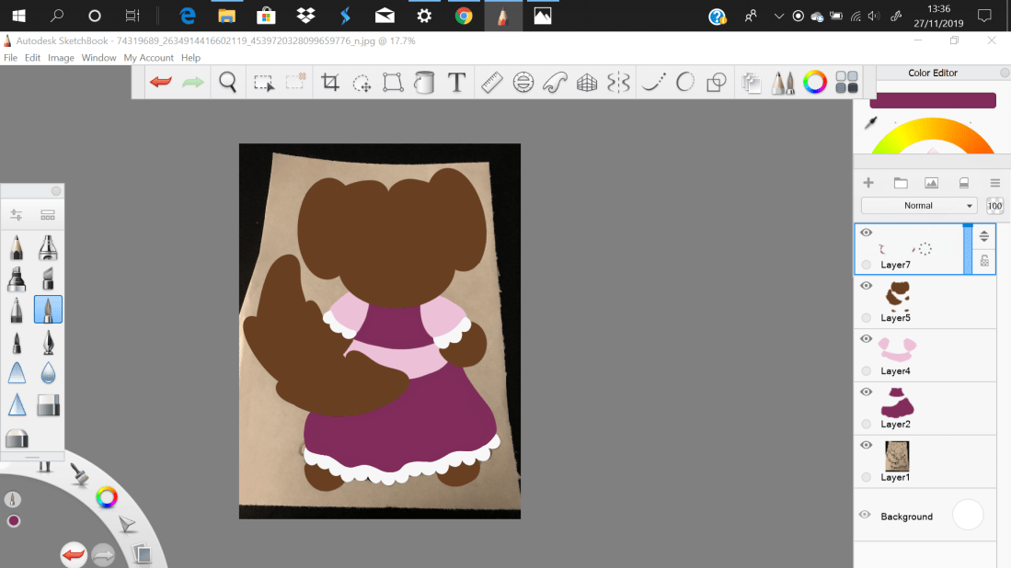
Task: Open the Zoom magnifier tool
Action: pos(228,83)
